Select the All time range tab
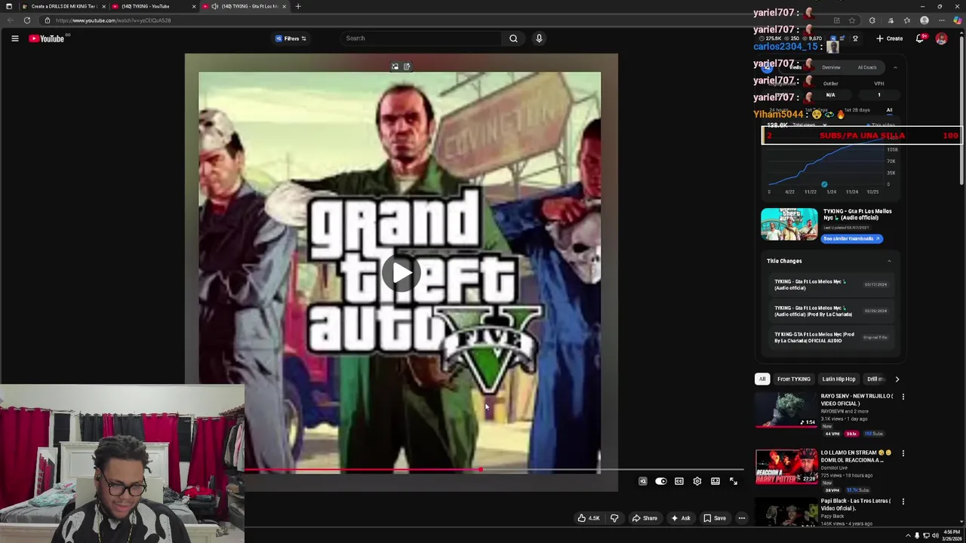Screen dimensions: 966x543 [889, 110]
